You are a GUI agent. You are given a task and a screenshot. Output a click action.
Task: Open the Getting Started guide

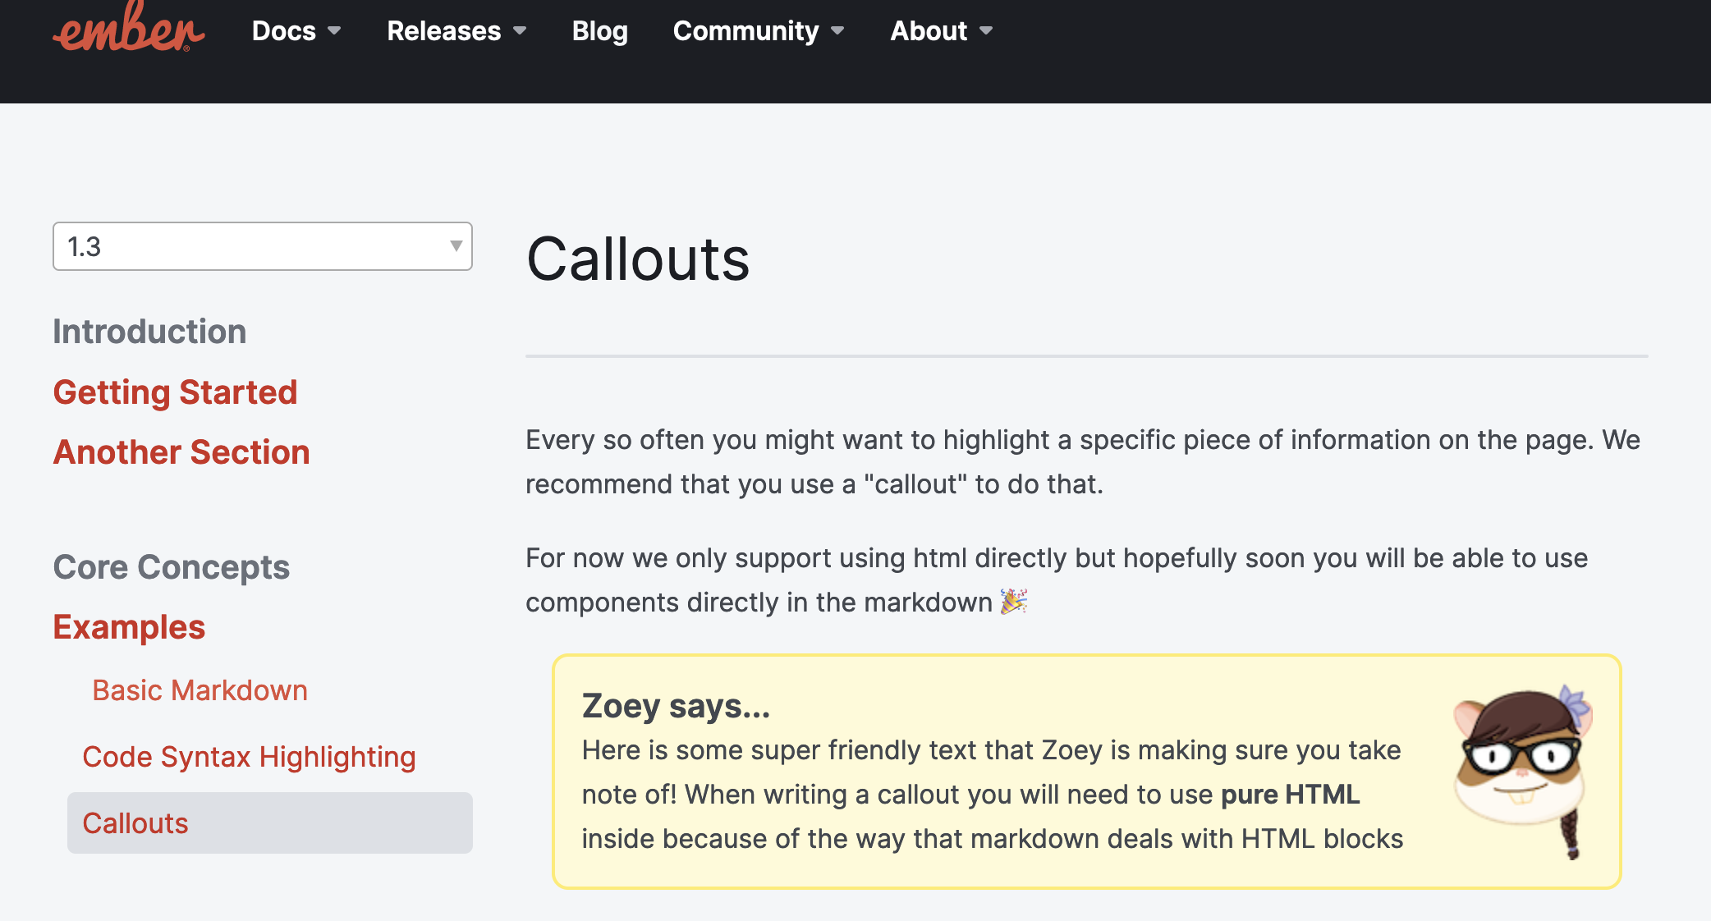(x=175, y=392)
